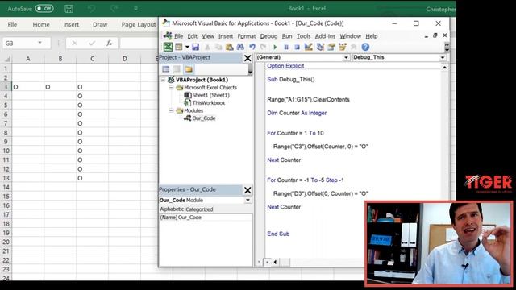The width and height of the screenshot is (516, 290).
Task: Switch to the Categorized properties tab
Action: click(x=199, y=209)
